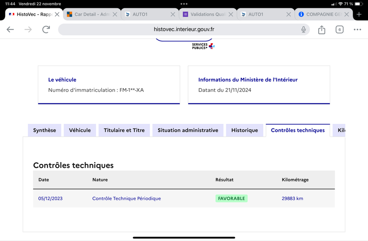Open the Situation administrative tab
This screenshot has height=241, width=368.
point(188,130)
